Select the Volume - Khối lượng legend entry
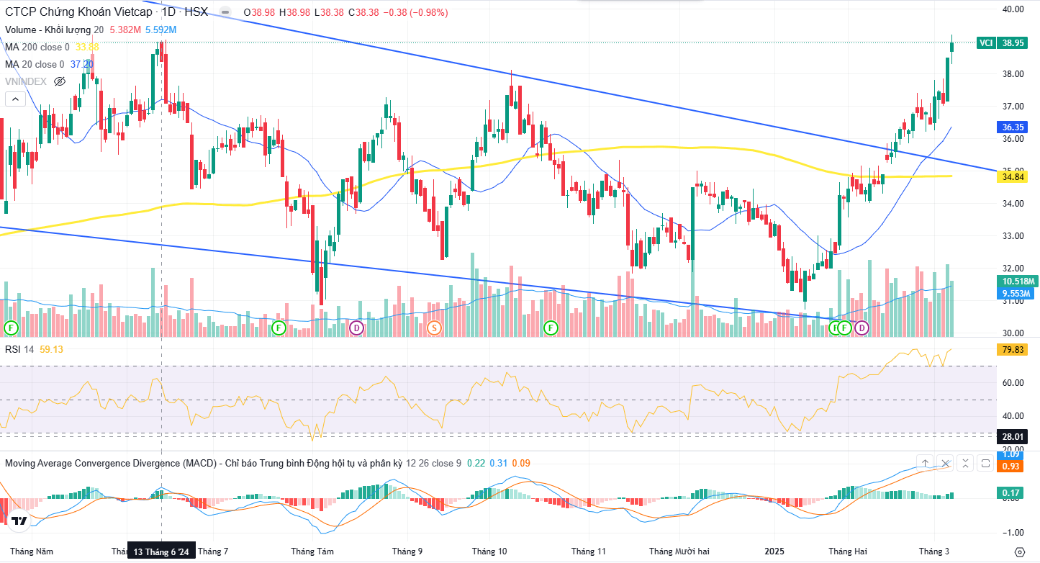The width and height of the screenshot is (1040, 563). coord(48,30)
